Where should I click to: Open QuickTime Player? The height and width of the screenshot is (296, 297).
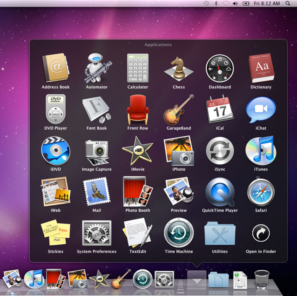pyautogui.click(x=220, y=192)
